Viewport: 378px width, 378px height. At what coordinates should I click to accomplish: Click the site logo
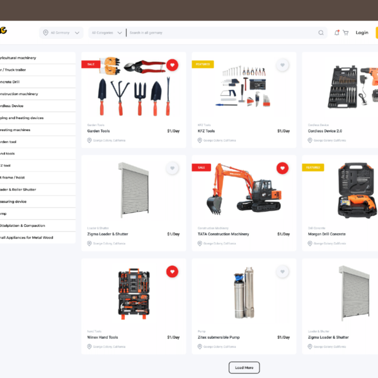tap(3, 30)
